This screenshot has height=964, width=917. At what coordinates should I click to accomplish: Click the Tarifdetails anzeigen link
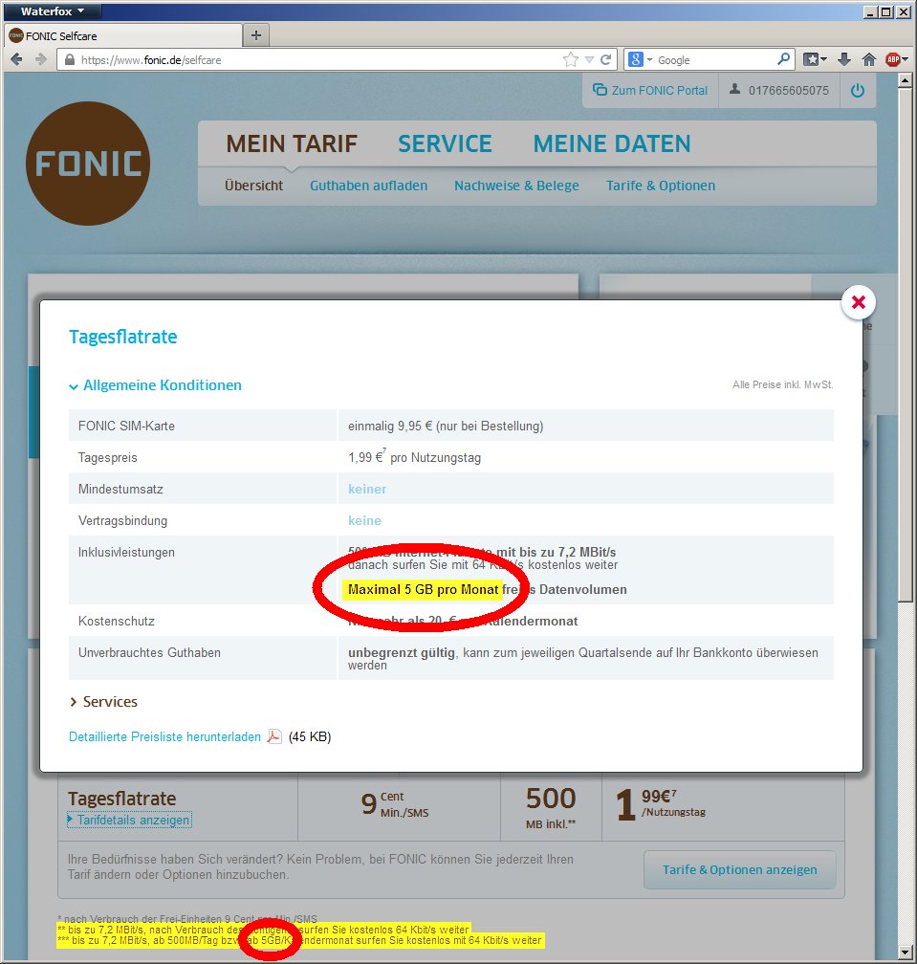[x=129, y=821]
